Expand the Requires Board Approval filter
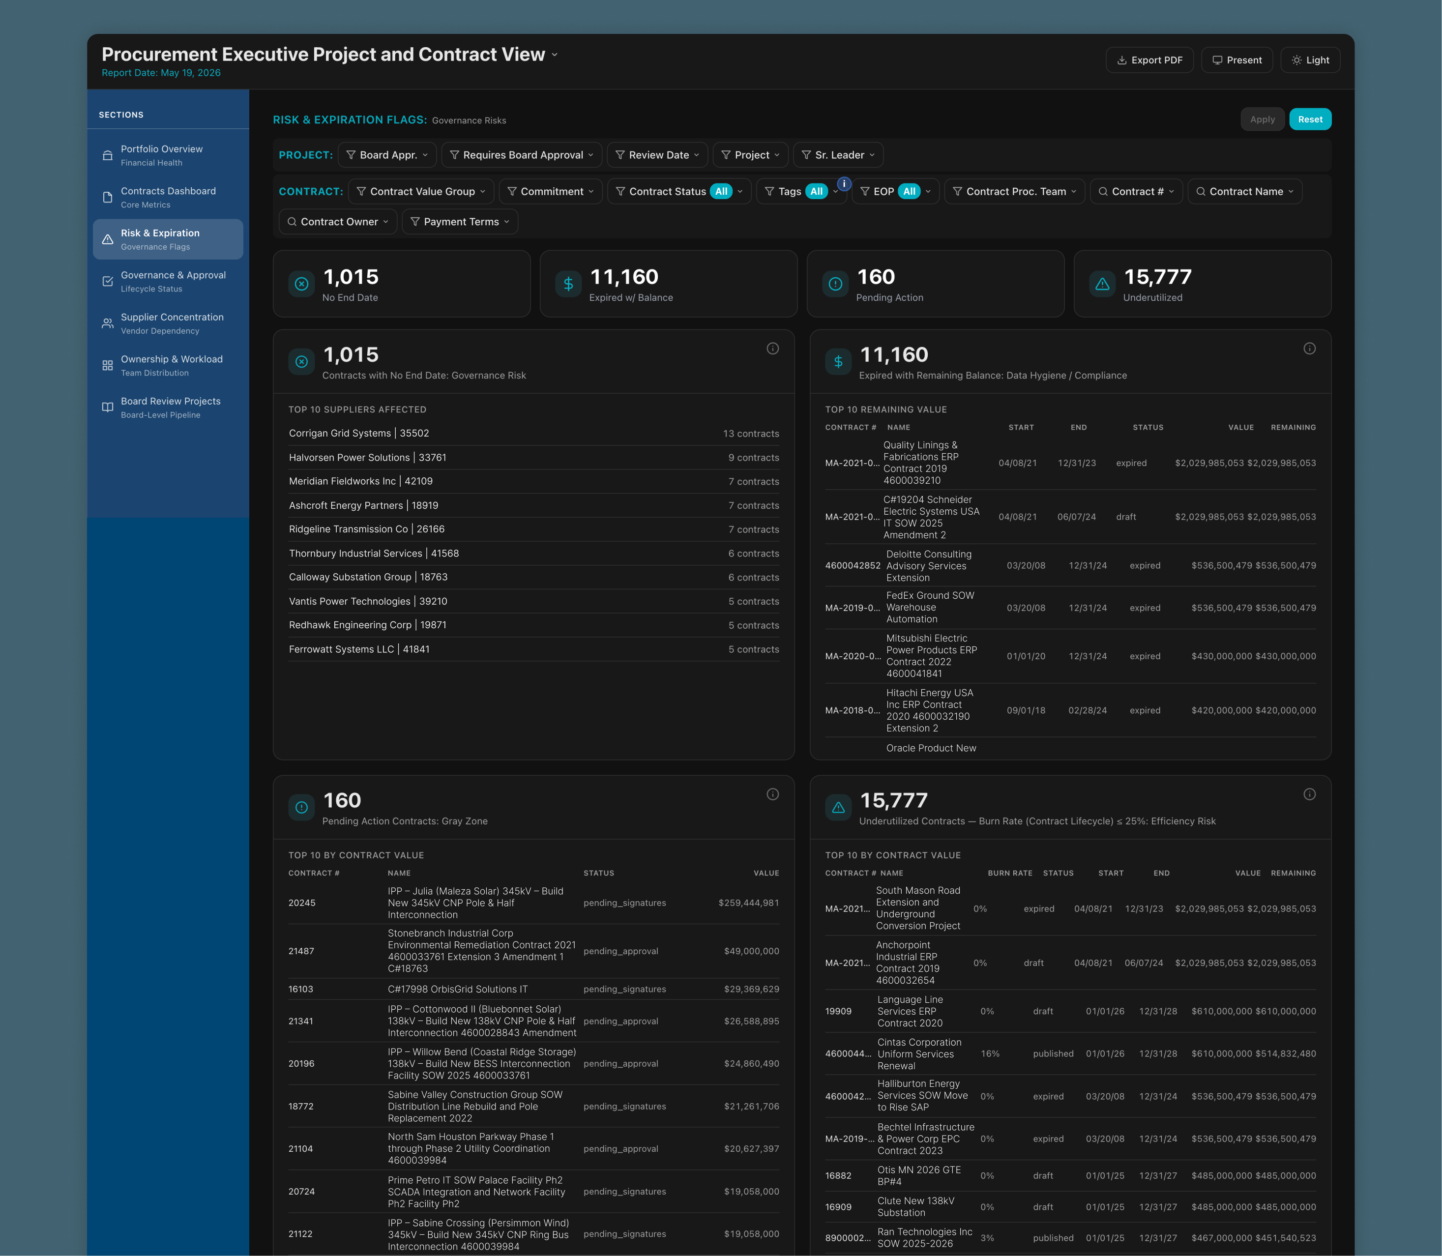 tap(522, 155)
